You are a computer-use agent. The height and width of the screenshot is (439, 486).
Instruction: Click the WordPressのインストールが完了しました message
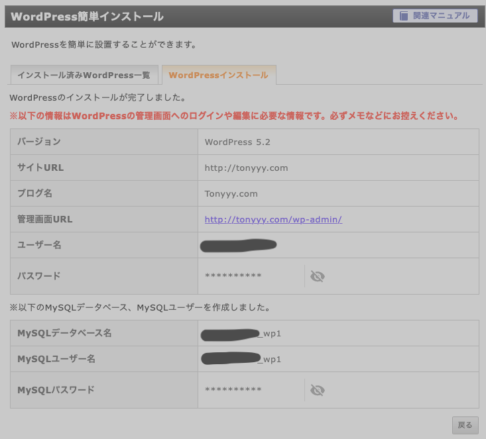98,97
